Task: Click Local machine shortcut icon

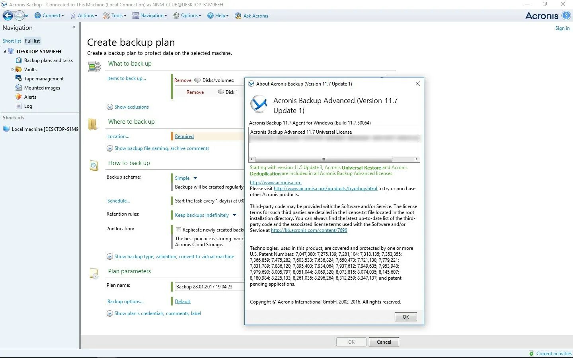Action: pos(6,129)
